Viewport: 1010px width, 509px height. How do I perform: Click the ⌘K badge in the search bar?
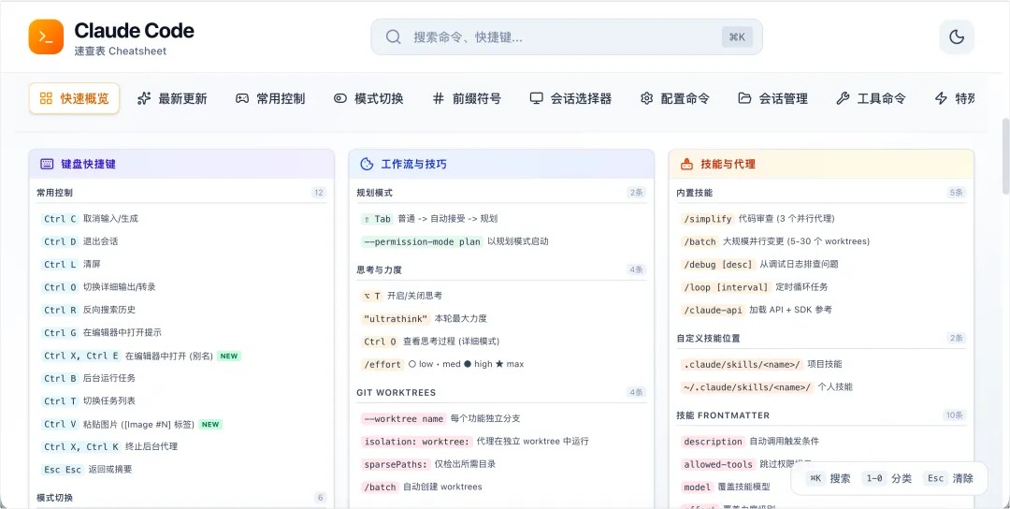click(x=737, y=36)
